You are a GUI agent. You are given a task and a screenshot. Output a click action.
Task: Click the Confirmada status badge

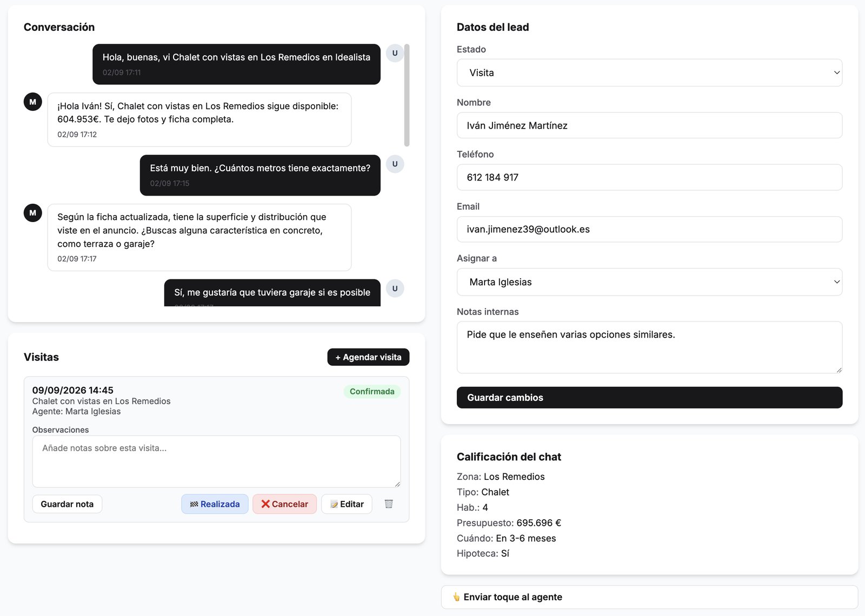point(372,391)
